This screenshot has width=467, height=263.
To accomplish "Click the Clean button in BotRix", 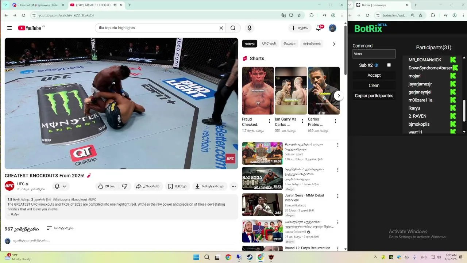I will 374,85.
